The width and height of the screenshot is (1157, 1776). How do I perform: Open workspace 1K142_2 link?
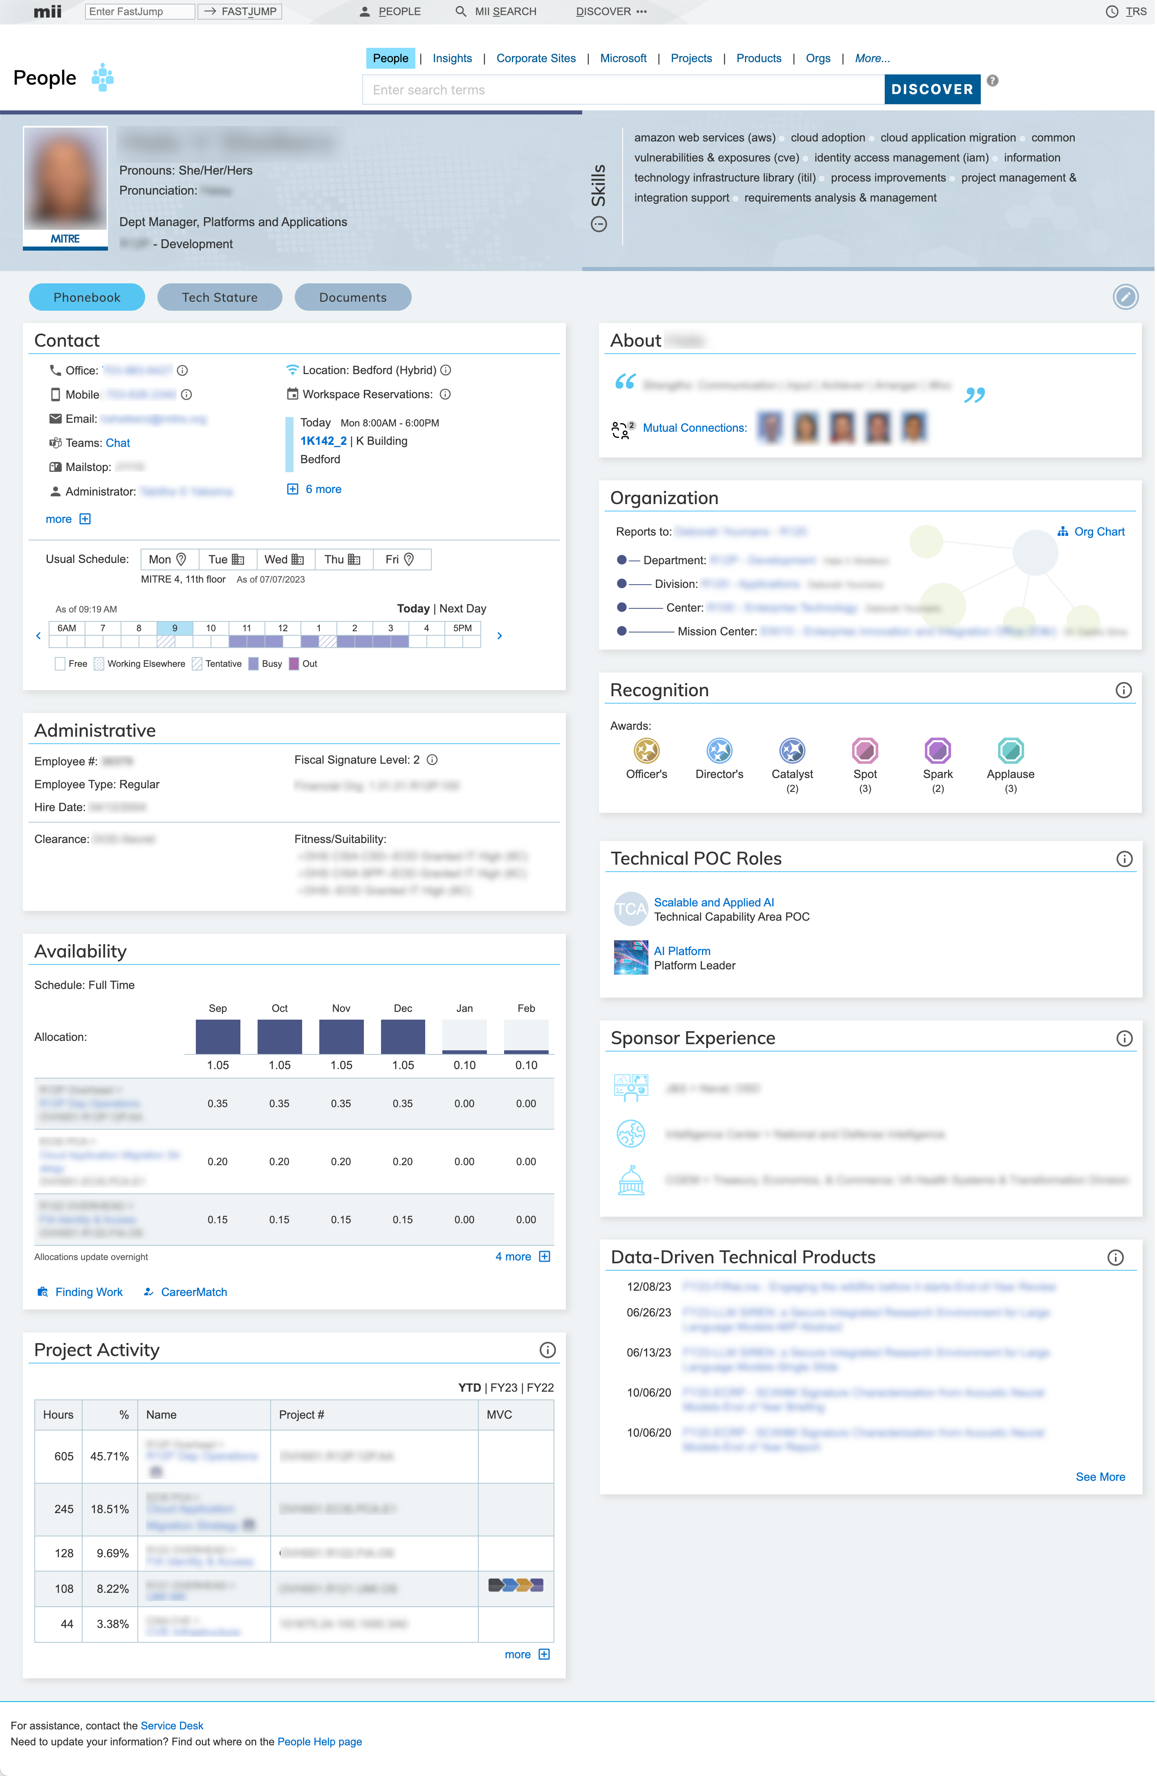coord(323,441)
